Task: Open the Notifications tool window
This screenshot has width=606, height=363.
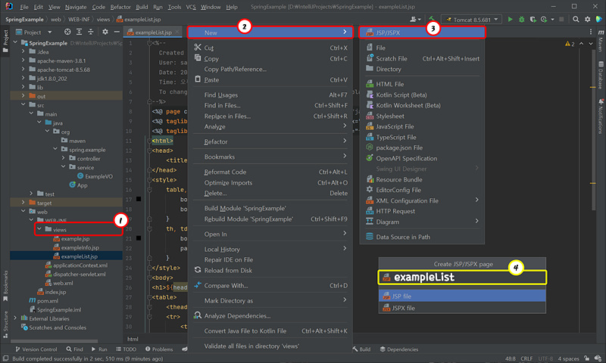Action: (601, 116)
